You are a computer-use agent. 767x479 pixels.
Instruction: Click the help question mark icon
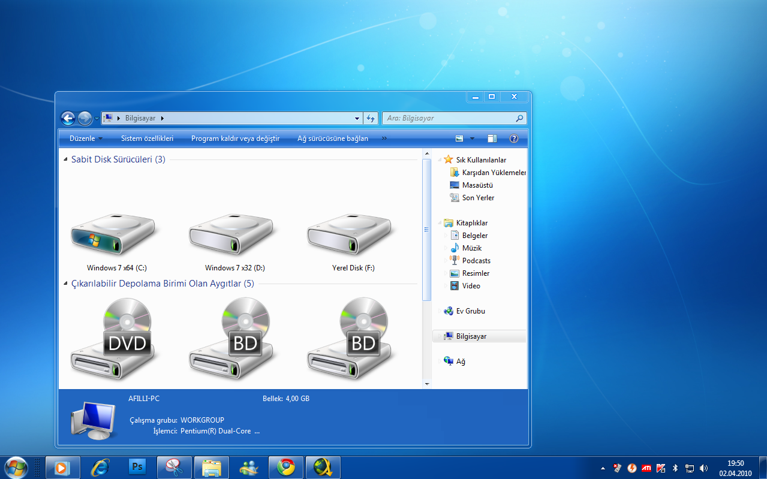[x=513, y=138]
